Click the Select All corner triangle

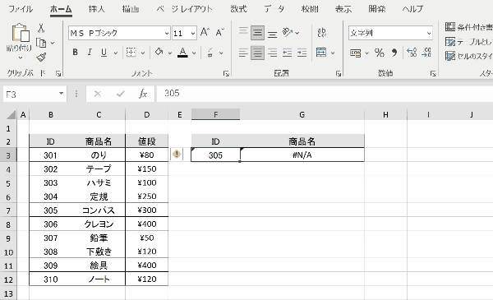tap(12, 115)
